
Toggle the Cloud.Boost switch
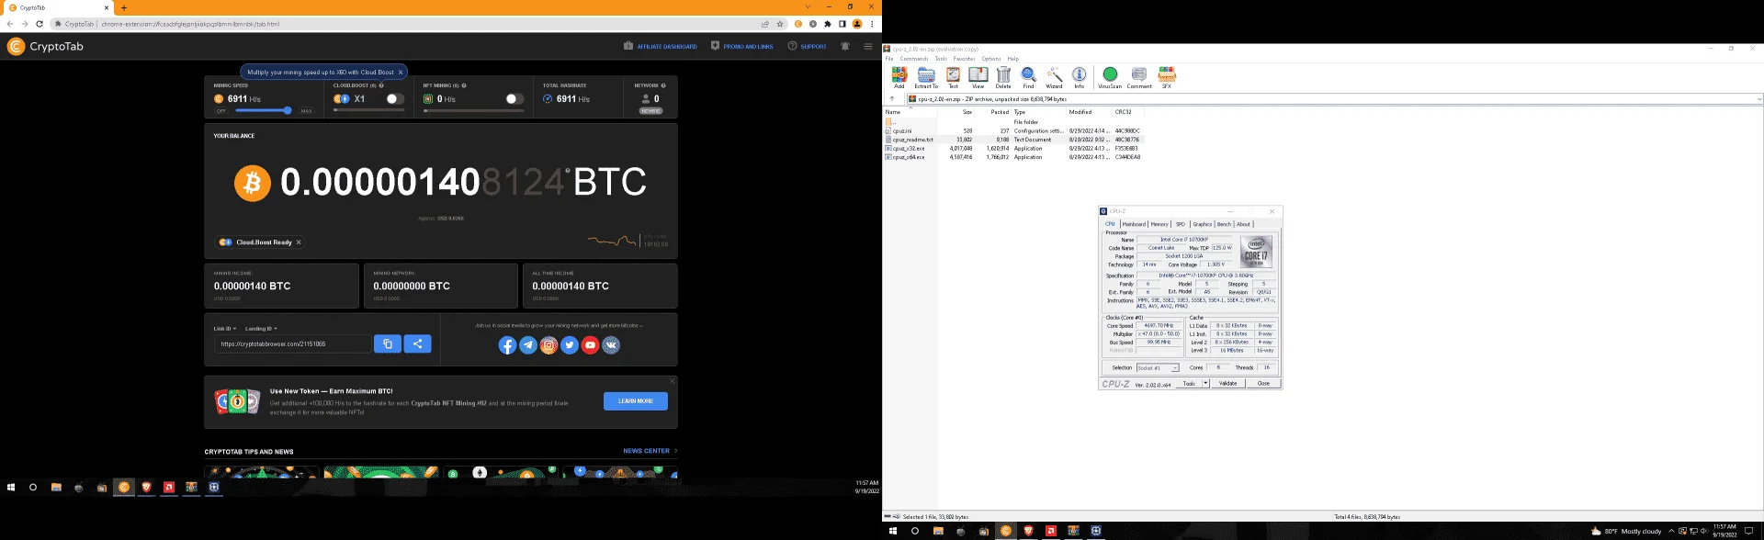tap(395, 98)
